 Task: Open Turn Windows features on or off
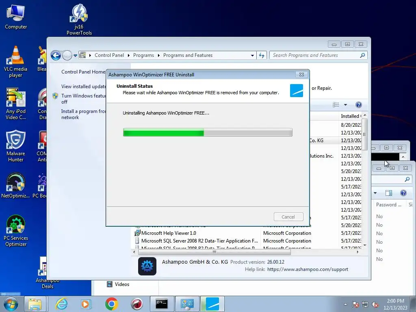pyautogui.click(x=83, y=99)
